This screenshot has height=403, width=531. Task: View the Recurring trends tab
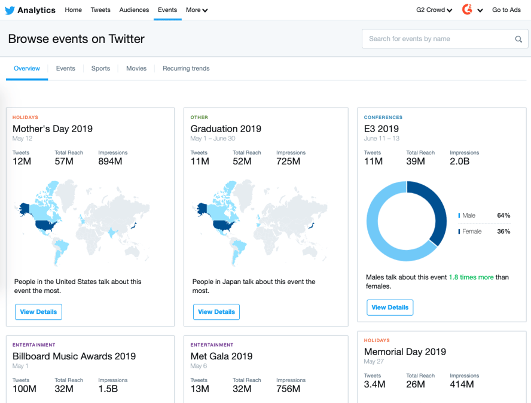(x=185, y=68)
